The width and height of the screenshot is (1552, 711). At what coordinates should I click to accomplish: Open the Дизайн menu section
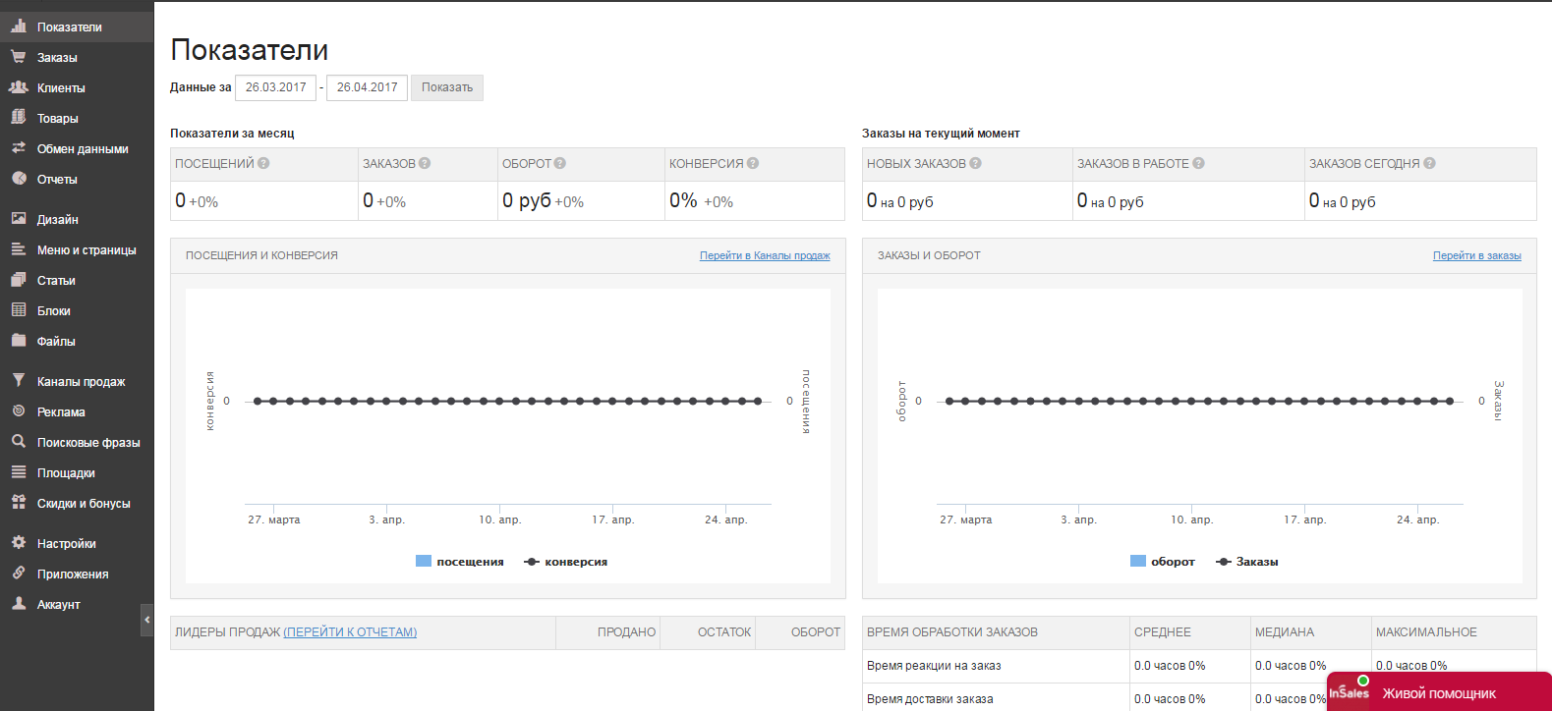pos(57,220)
